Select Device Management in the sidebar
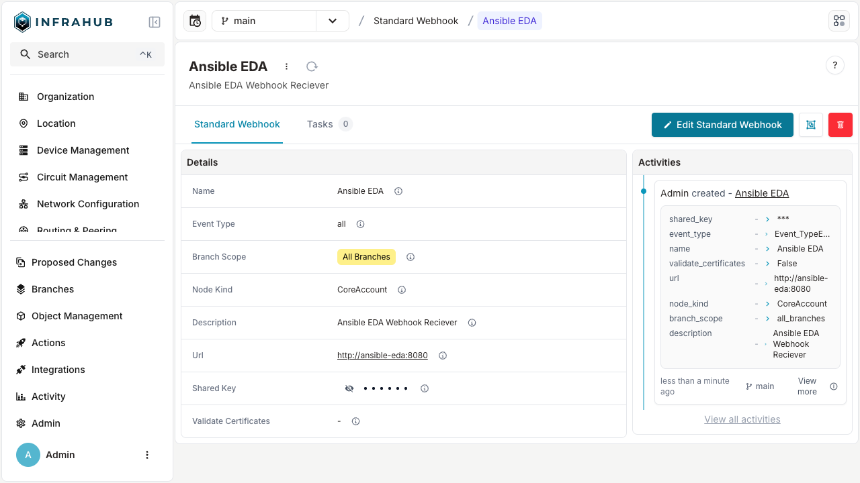Screen dimensions: 860x483 click(x=83, y=150)
